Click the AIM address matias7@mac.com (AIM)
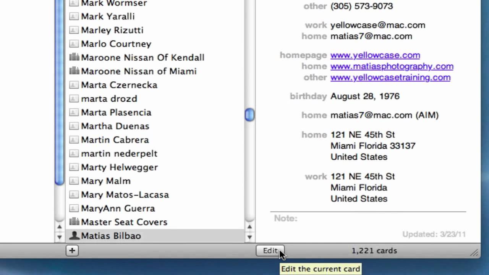 pyautogui.click(x=384, y=115)
